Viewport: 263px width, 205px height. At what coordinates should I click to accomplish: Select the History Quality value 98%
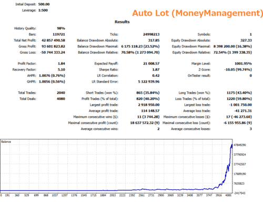61,28
